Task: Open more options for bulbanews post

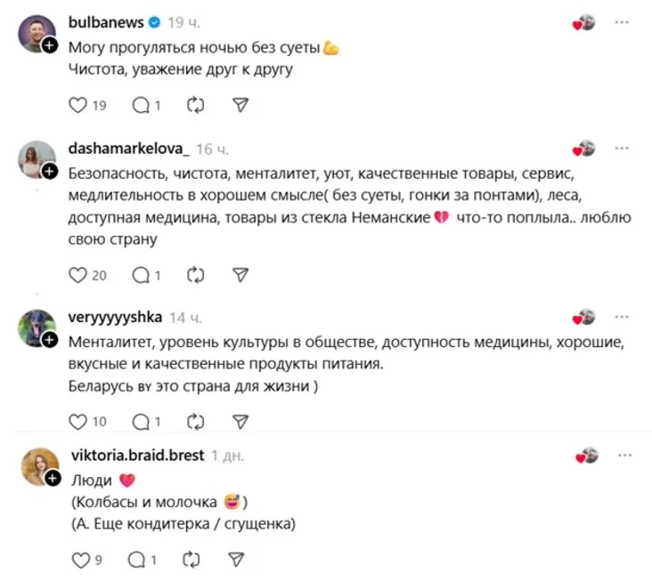Action: pyautogui.click(x=622, y=22)
